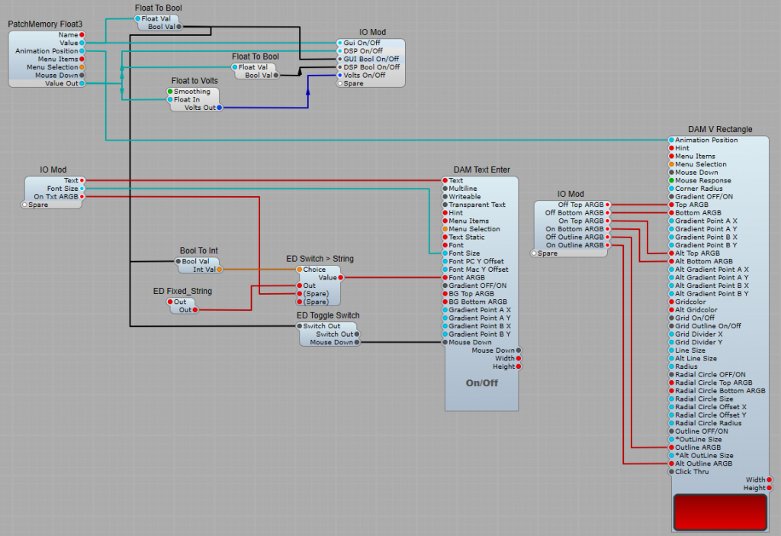This screenshot has height=536, width=781.
Task: Select the Float to Volts module title
Action: click(194, 81)
